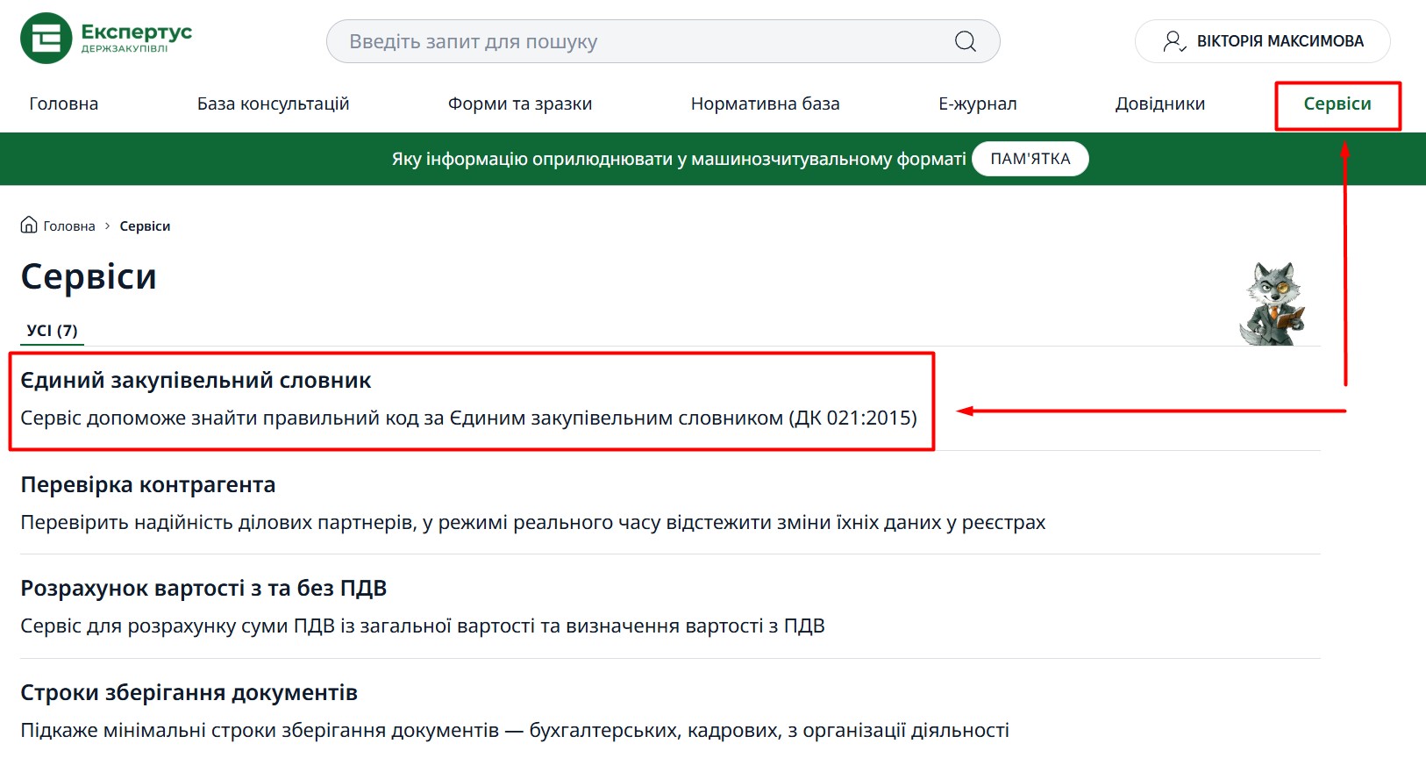Open the Е-журнал menu item

(977, 104)
